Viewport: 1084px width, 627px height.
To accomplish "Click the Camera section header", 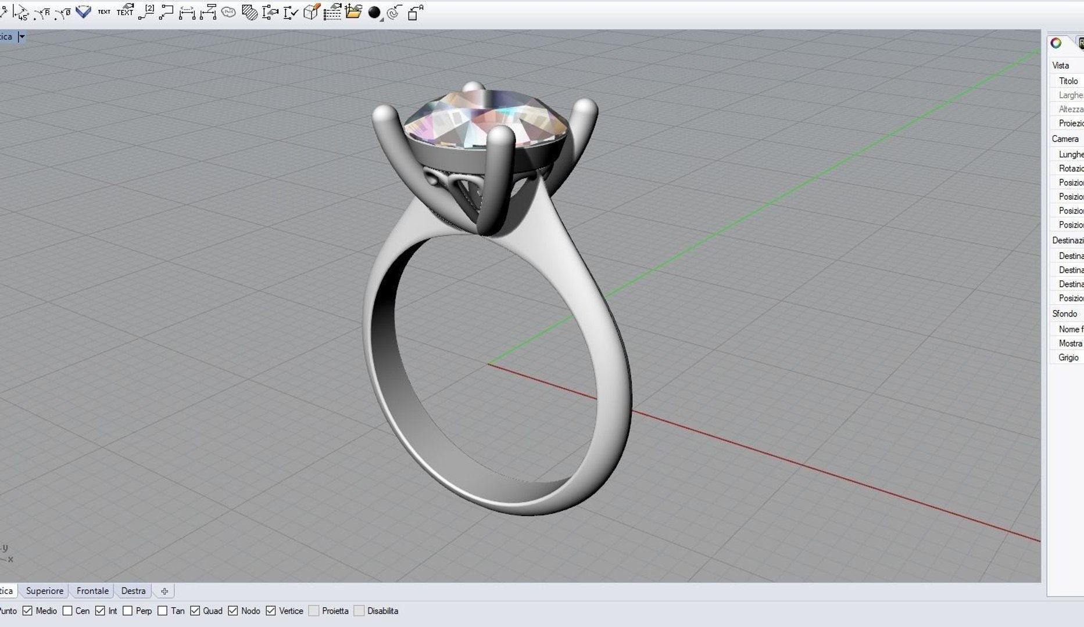I will point(1066,139).
